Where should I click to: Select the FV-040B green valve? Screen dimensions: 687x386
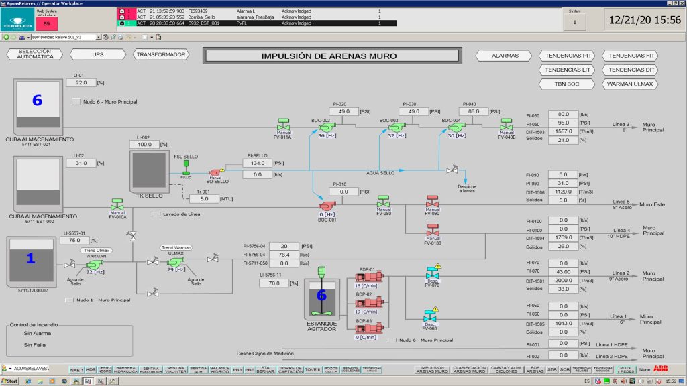click(506, 126)
